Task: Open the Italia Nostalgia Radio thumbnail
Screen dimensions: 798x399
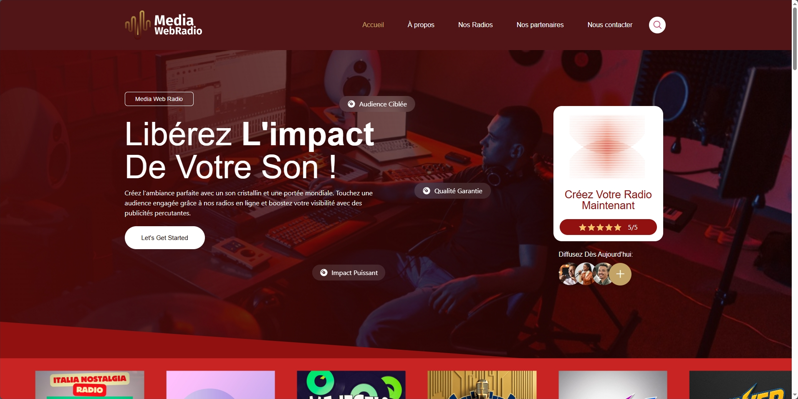Action: [x=90, y=385]
